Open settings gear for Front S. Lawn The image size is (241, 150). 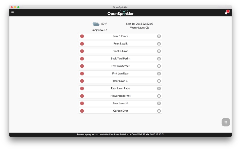point(159,51)
